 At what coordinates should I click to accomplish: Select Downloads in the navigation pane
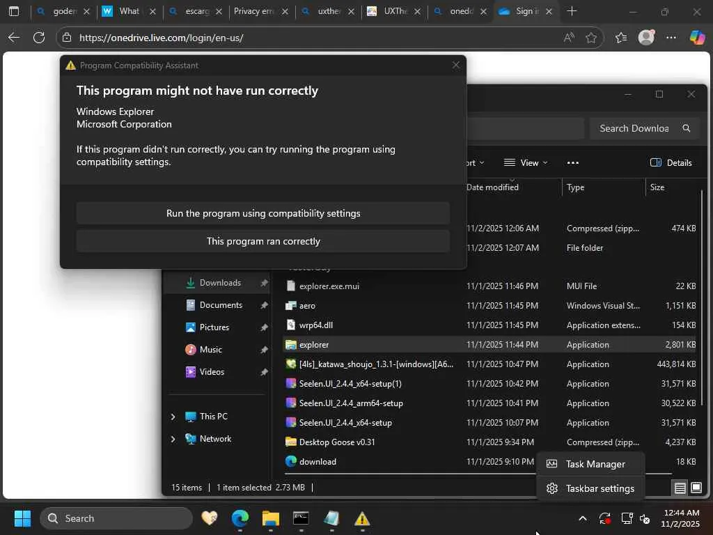click(x=220, y=283)
